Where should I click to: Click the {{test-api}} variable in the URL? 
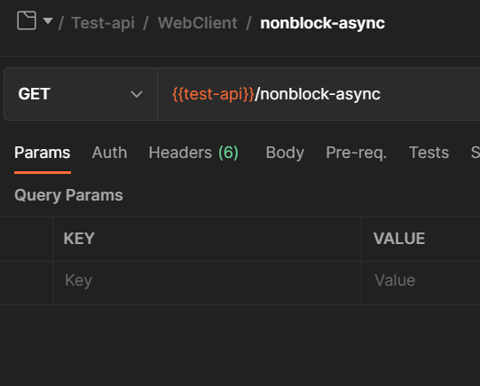click(x=213, y=94)
